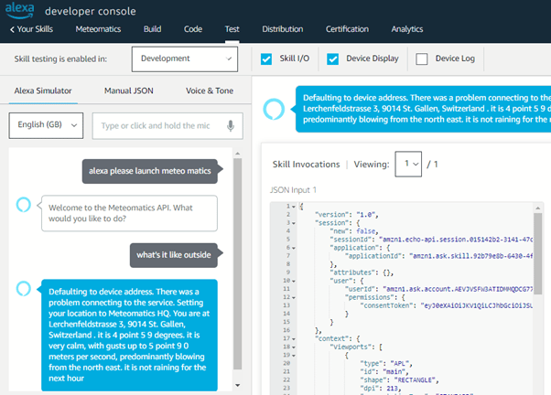Click the back chevron beside Your Skills

tap(12, 29)
